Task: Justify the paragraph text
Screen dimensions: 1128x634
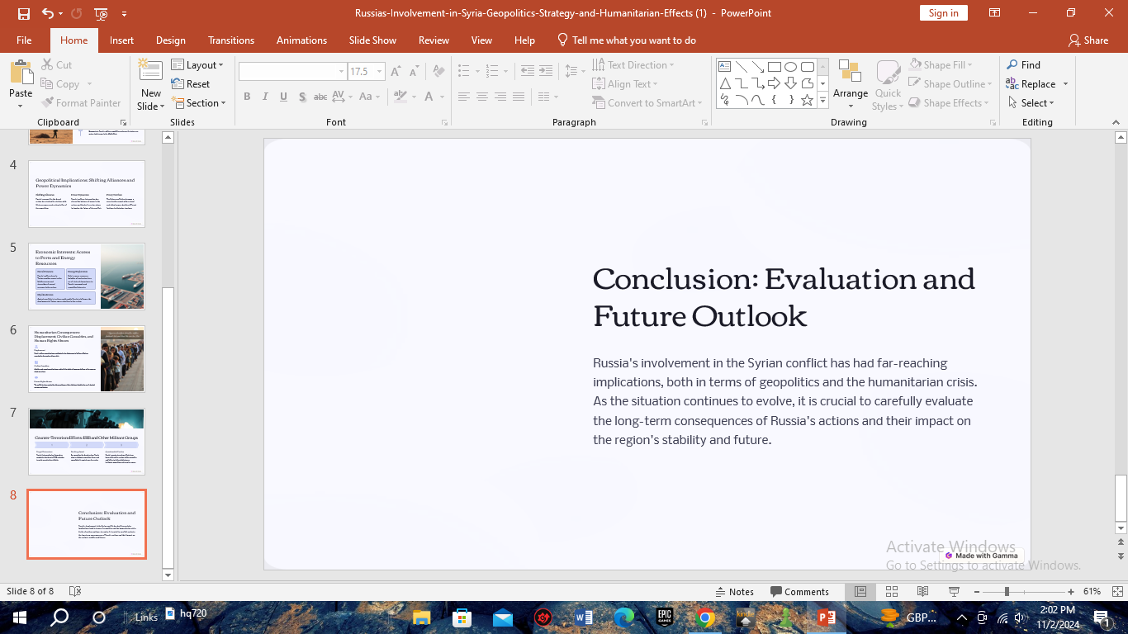Action: pyautogui.click(x=519, y=97)
